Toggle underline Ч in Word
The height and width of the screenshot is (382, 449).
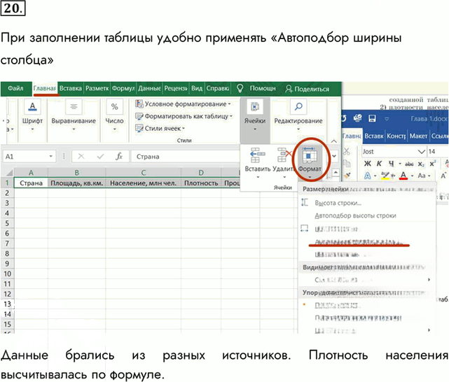(x=391, y=164)
